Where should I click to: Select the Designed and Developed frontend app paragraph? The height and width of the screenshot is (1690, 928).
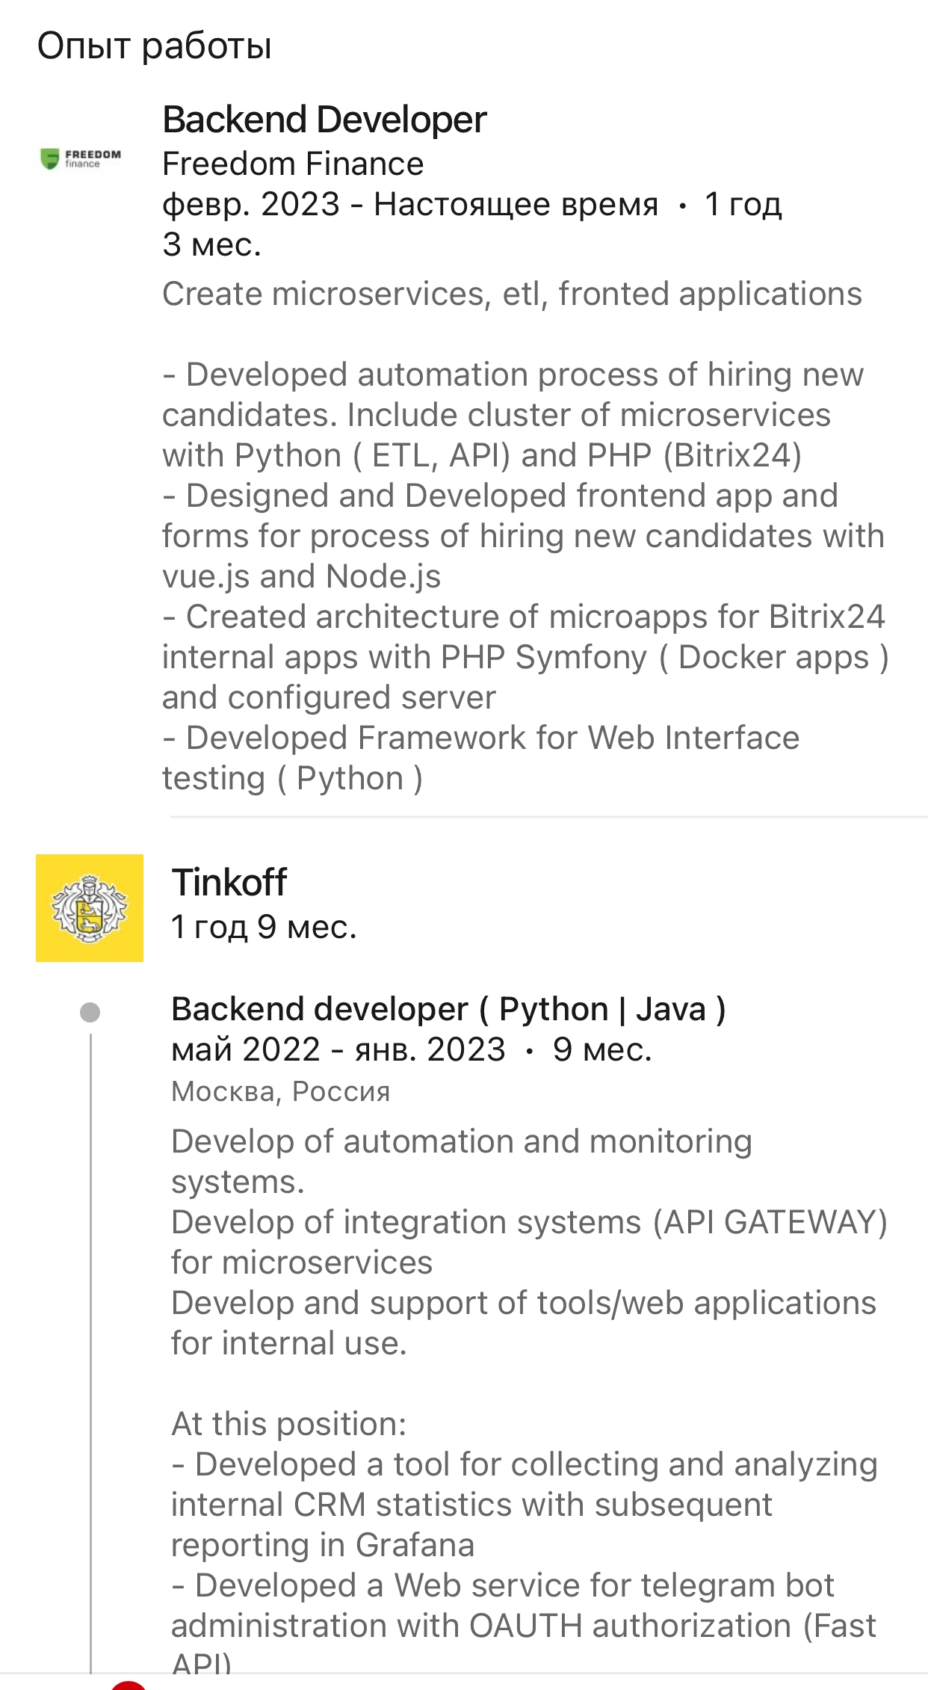tap(523, 536)
